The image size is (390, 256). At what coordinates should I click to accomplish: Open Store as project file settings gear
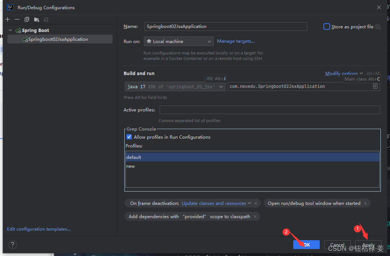(x=378, y=26)
